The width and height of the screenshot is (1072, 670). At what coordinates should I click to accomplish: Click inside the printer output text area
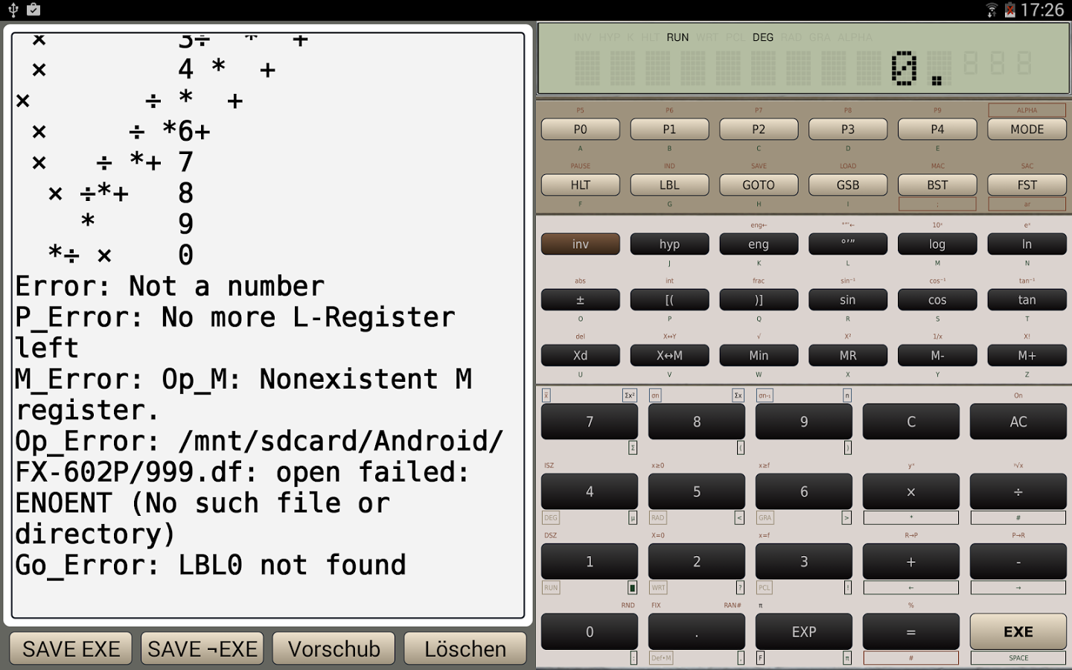(x=268, y=325)
